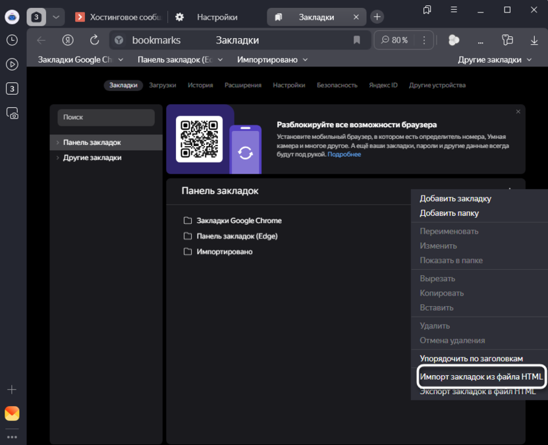Open a new tab with plus button
The height and width of the screenshot is (445, 548).
377,16
